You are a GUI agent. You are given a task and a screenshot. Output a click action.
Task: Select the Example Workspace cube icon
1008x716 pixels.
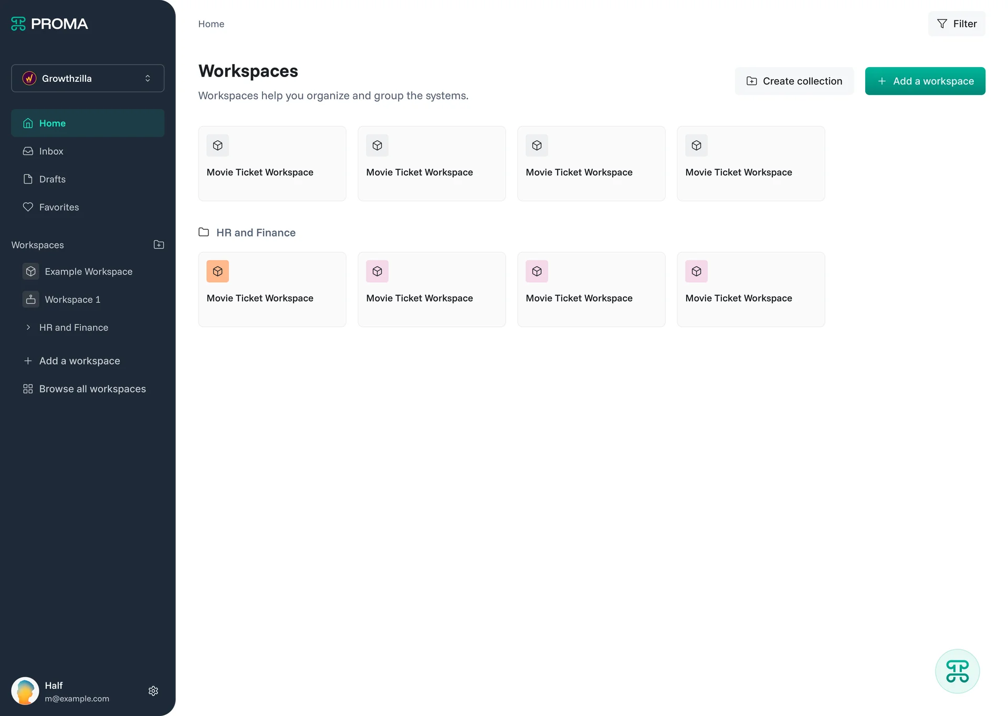(x=31, y=271)
